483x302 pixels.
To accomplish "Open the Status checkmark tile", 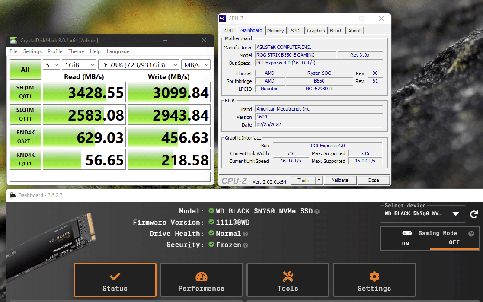I will [115, 280].
